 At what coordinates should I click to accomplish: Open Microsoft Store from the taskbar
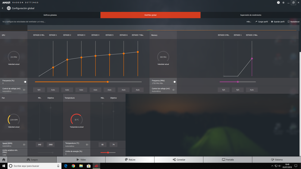pos(89,166)
